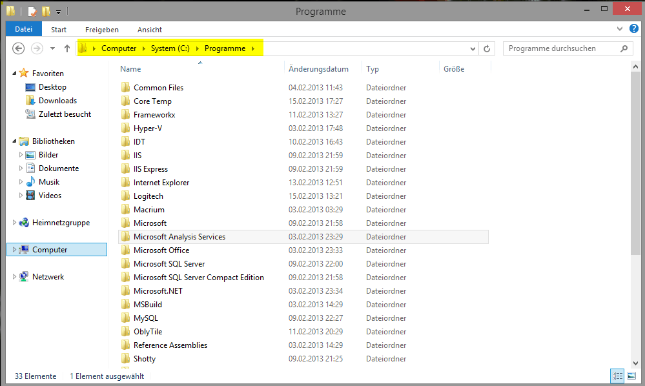Click the navigate up arrow icon
The height and width of the screenshot is (386, 645).
[67, 48]
